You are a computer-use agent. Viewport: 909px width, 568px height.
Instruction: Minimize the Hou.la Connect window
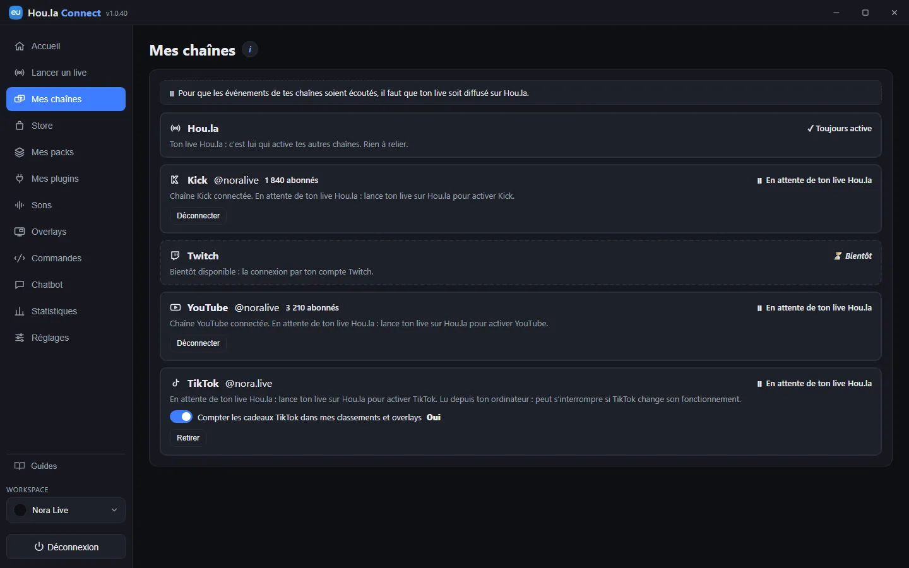pos(836,13)
